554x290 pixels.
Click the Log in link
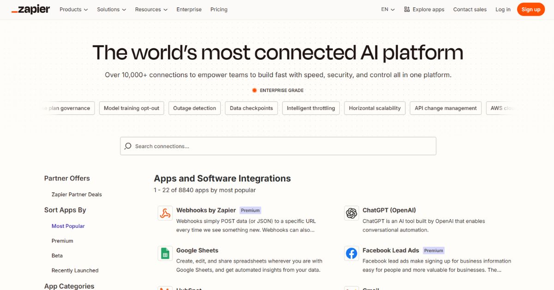pyautogui.click(x=503, y=9)
